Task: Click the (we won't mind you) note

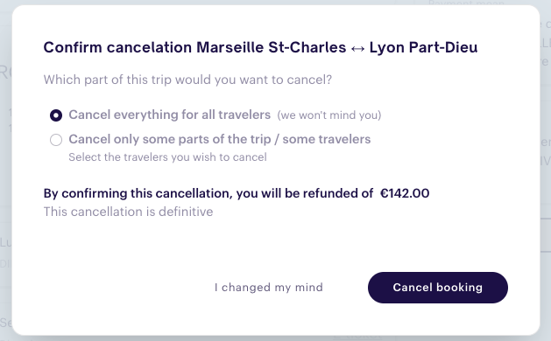Action: tap(329, 115)
